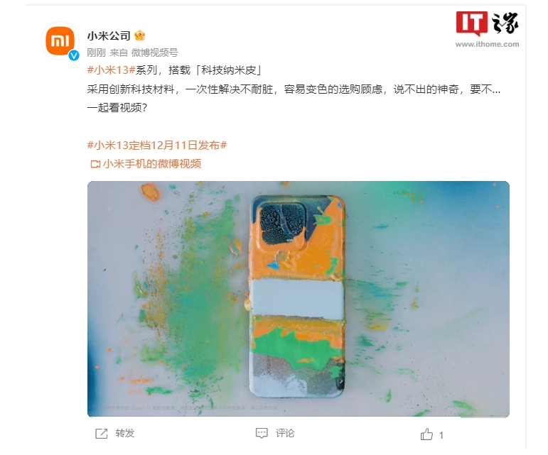Image resolution: width=548 pixels, height=455 pixels.
Task: Click the thumbs-up like icon
Action: tap(426, 434)
